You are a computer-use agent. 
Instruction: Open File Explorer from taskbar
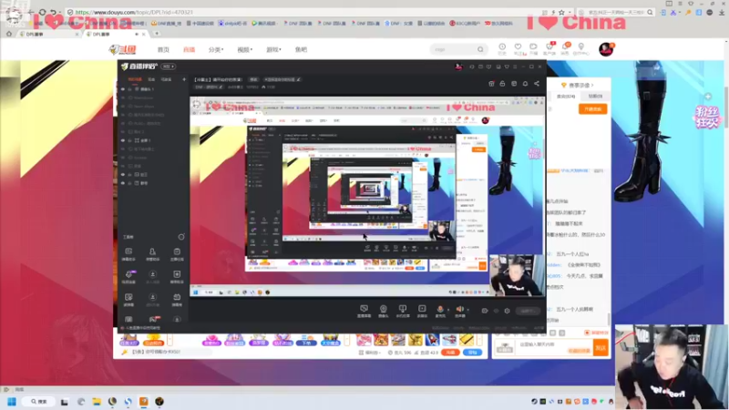(x=97, y=402)
